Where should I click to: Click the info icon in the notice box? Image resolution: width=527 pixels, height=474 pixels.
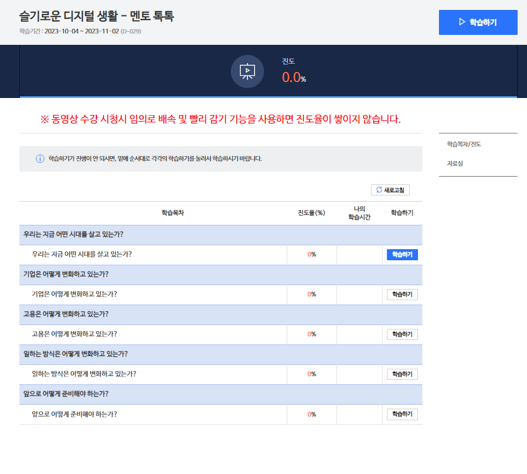pos(40,159)
